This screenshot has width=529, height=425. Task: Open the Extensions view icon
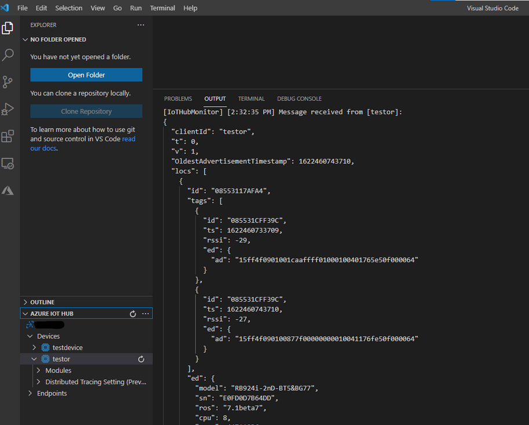tap(8, 136)
